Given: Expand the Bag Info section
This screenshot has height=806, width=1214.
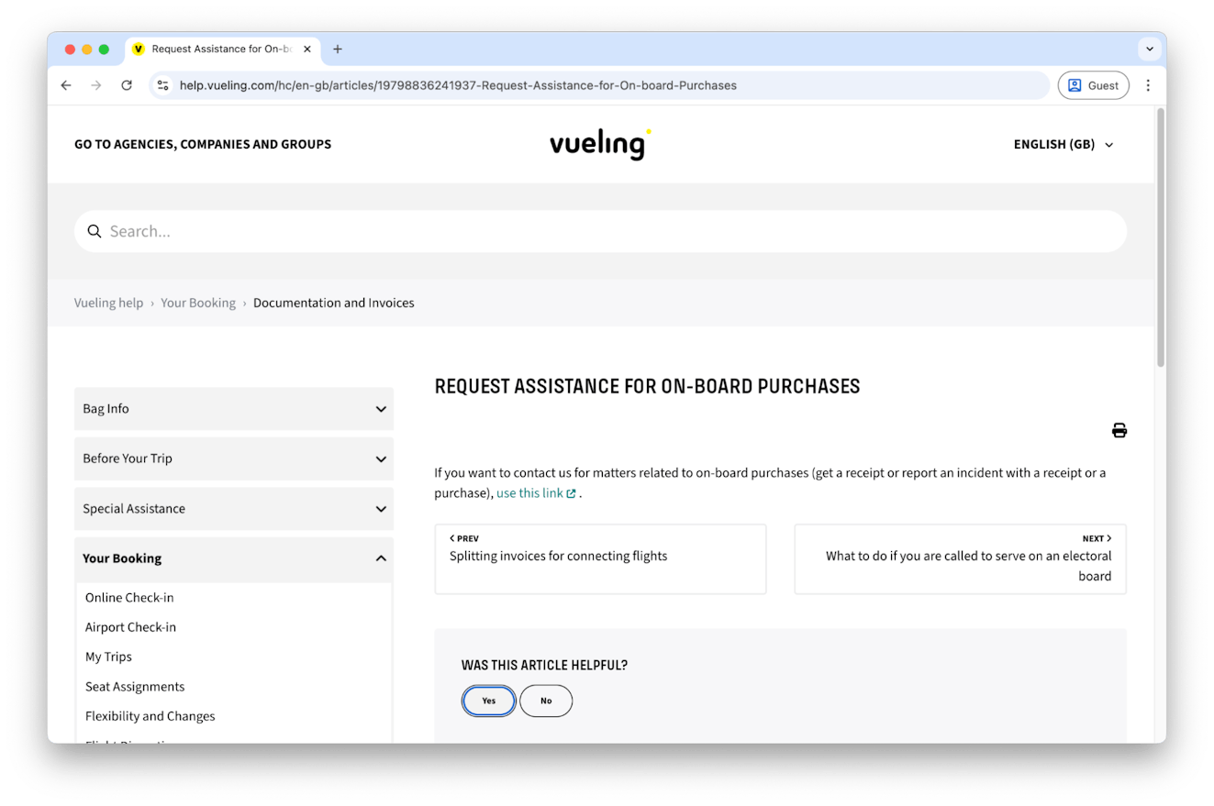Looking at the screenshot, I should point(233,409).
